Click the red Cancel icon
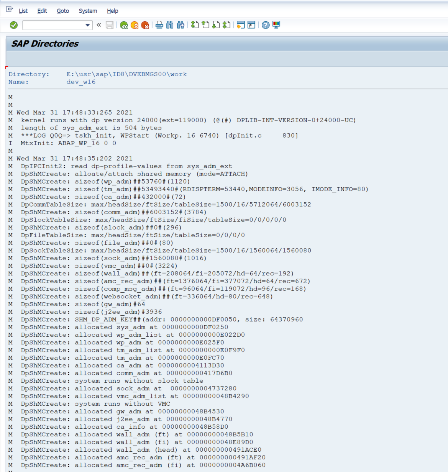Screen dimensions: 448x472 pyautogui.click(x=145, y=25)
